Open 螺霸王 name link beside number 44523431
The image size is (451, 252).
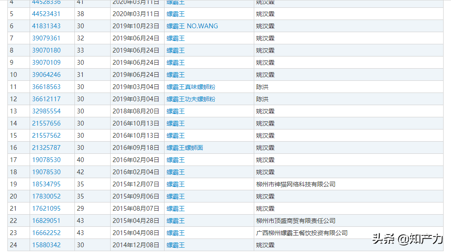click(175, 14)
